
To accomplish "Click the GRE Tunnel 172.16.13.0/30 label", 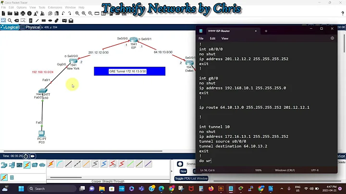I will tap(127, 72).
